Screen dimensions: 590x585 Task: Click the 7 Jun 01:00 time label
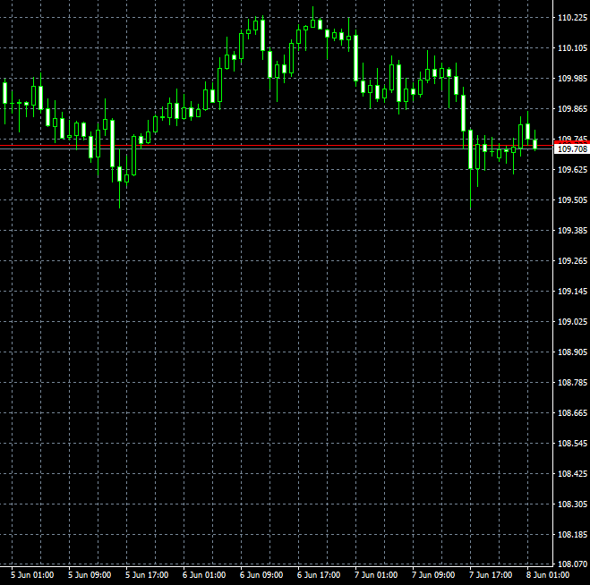tap(376, 575)
